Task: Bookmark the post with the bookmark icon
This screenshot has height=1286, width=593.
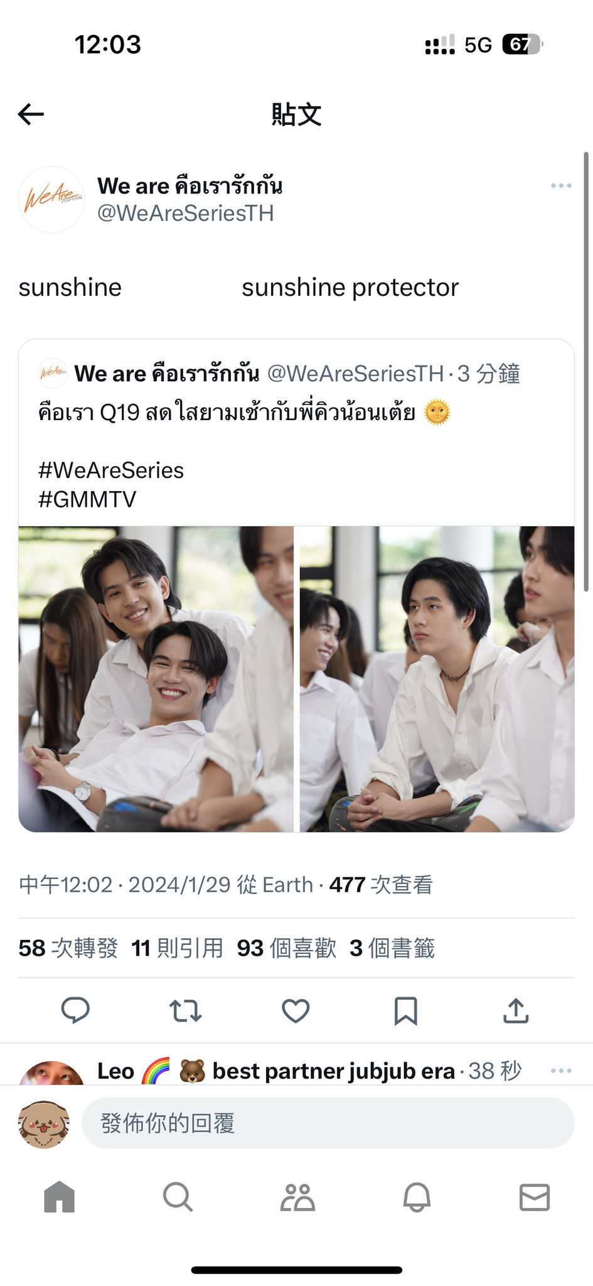Action: point(405,1010)
